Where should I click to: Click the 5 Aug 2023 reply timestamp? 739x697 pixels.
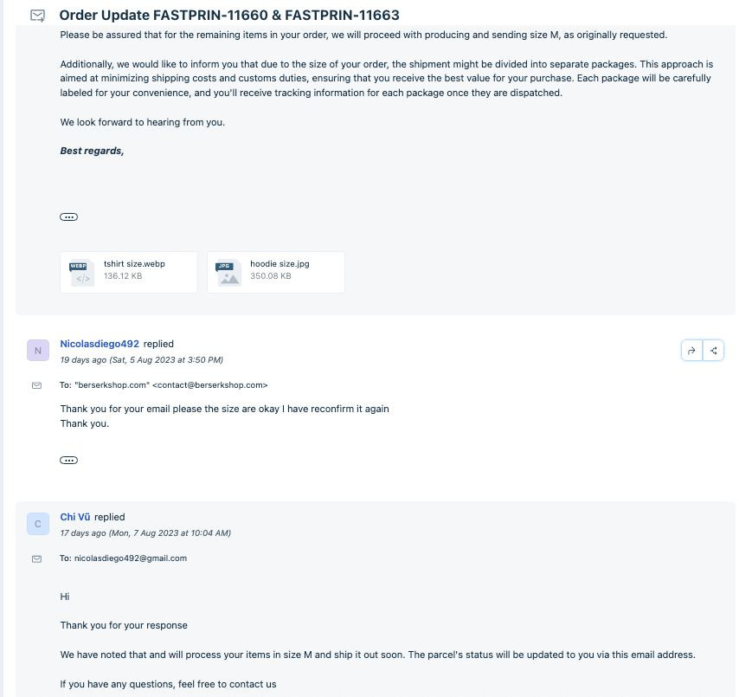tap(141, 360)
